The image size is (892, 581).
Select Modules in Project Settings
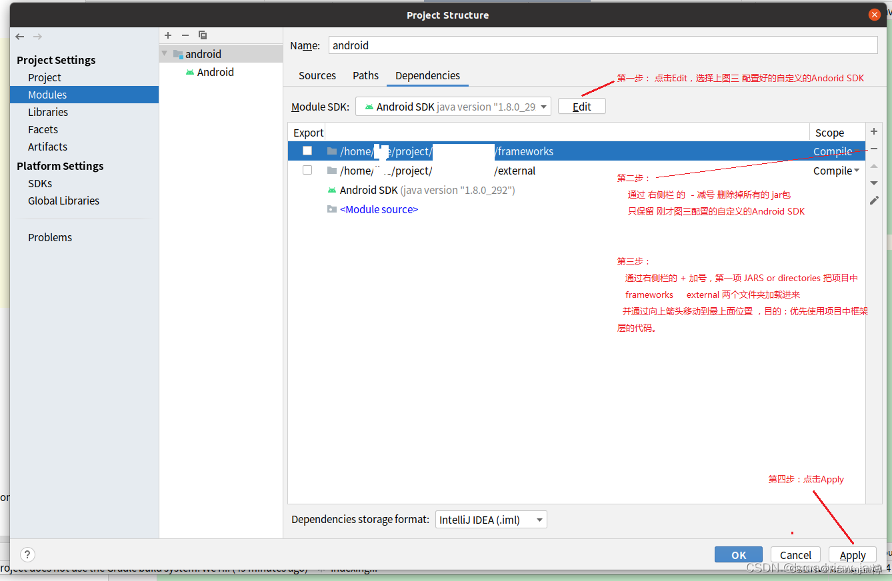click(x=84, y=95)
